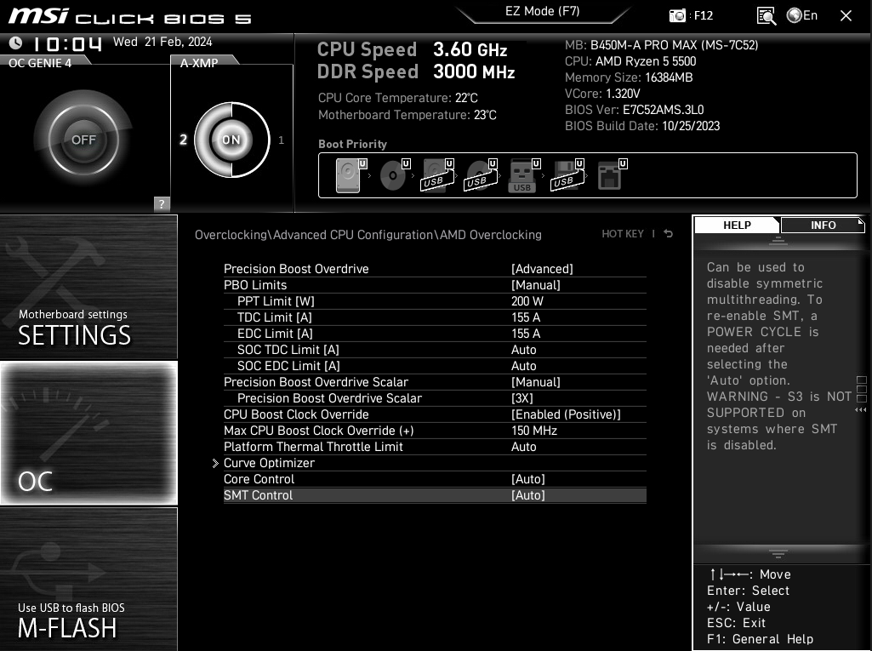Change Precision Boost Overdrive Scalar [Manual] dropdown
Screen dimensions: 872x651
[536, 382]
